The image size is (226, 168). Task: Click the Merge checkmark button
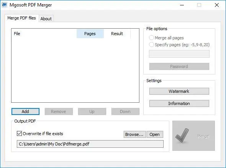pos(193,136)
